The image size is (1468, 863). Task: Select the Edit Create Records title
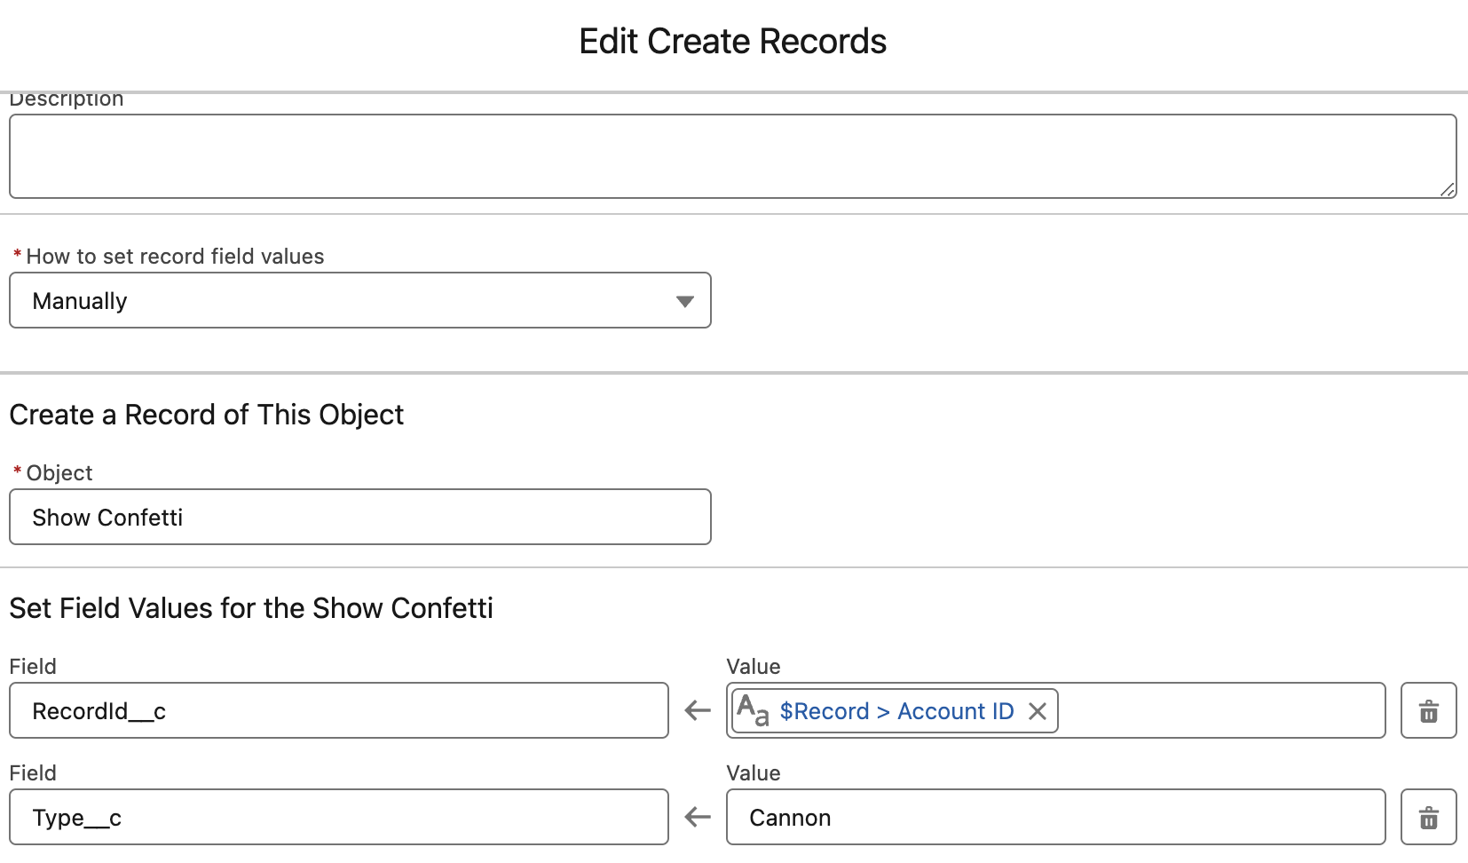(733, 41)
